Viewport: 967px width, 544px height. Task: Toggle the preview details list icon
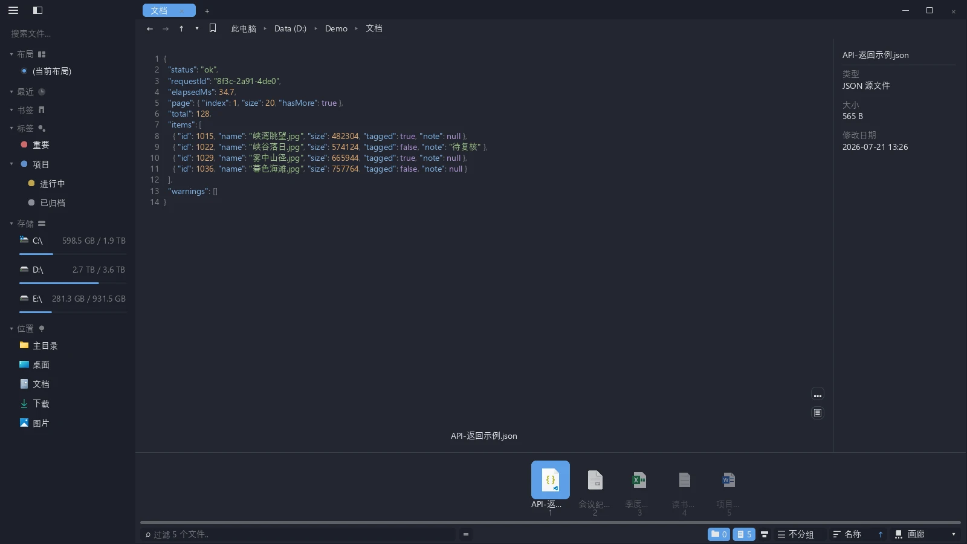coord(818,413)
